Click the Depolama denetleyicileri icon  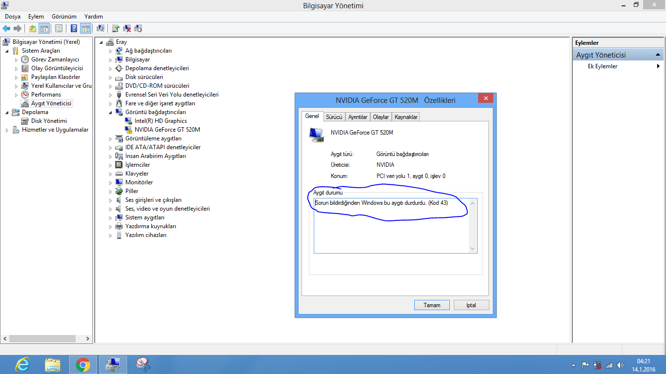tap(119, 68)
